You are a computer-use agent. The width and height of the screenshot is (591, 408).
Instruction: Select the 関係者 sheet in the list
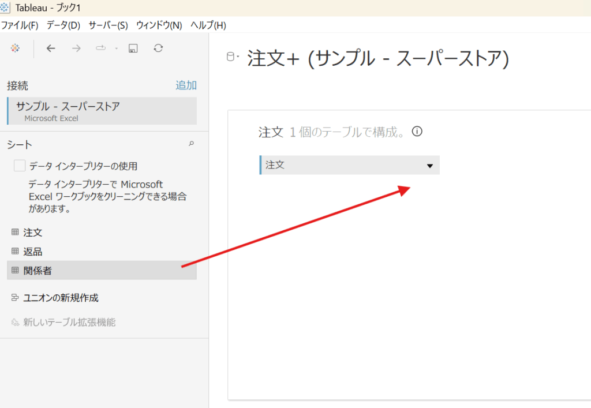click(38, 271)
